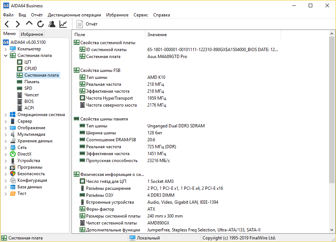Click the Компьютер monitor icon
Viewport: 336px width, 242px height.
click(x=13, y=49)
